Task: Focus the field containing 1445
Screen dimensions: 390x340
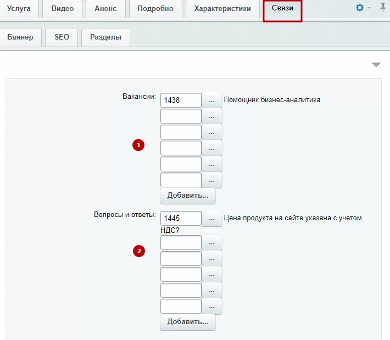Action: pyautogui.click(x=181, y=219)
